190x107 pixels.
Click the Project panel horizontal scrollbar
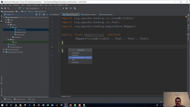(x=26, y=97)
